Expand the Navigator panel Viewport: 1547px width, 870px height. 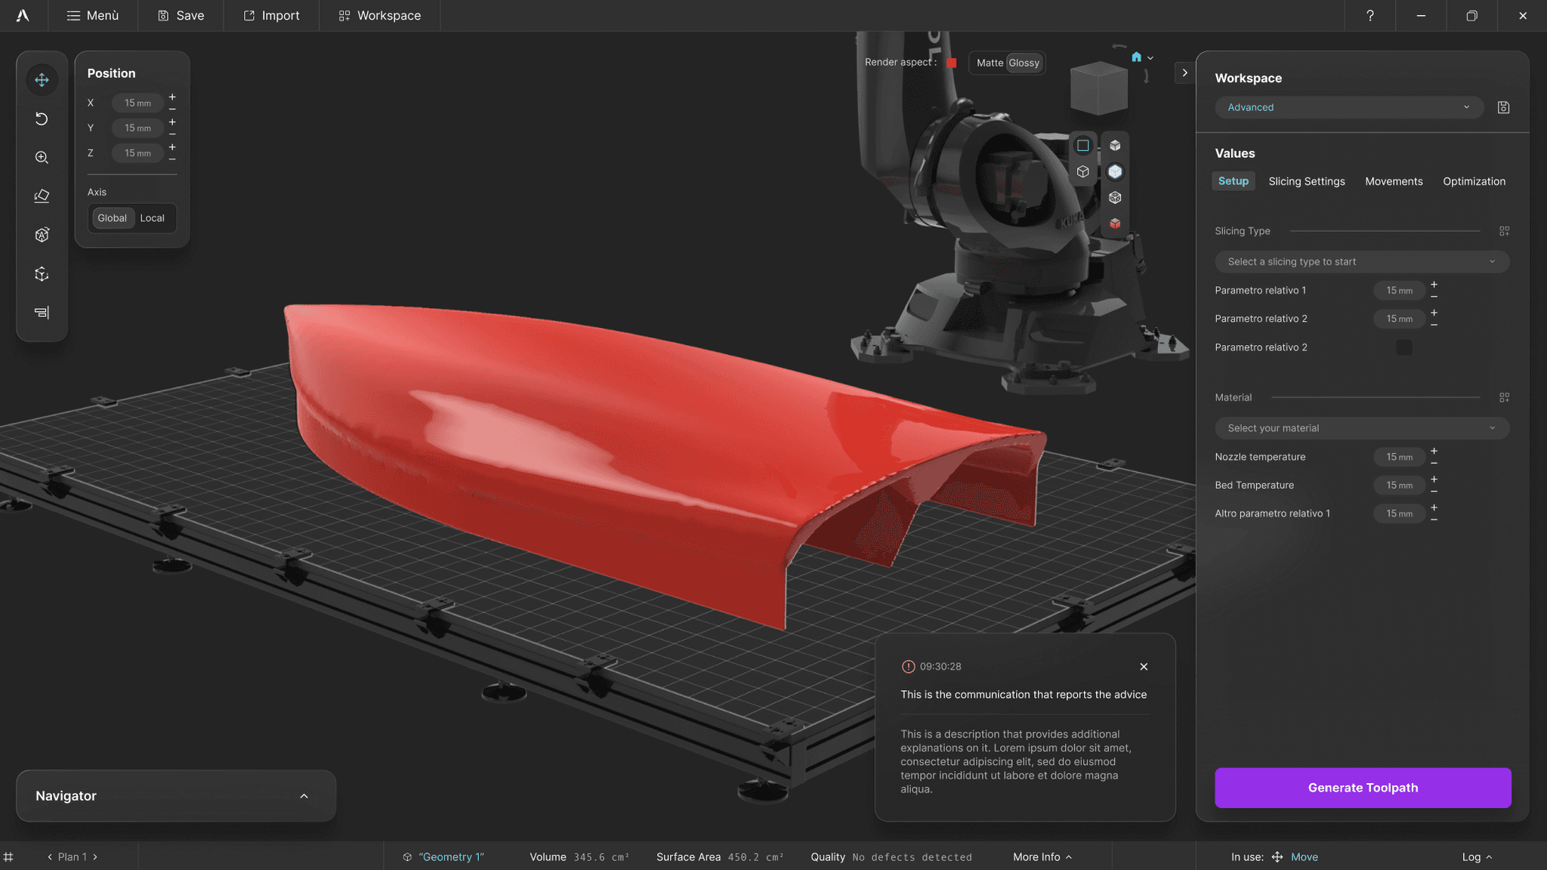coord(304,796)
